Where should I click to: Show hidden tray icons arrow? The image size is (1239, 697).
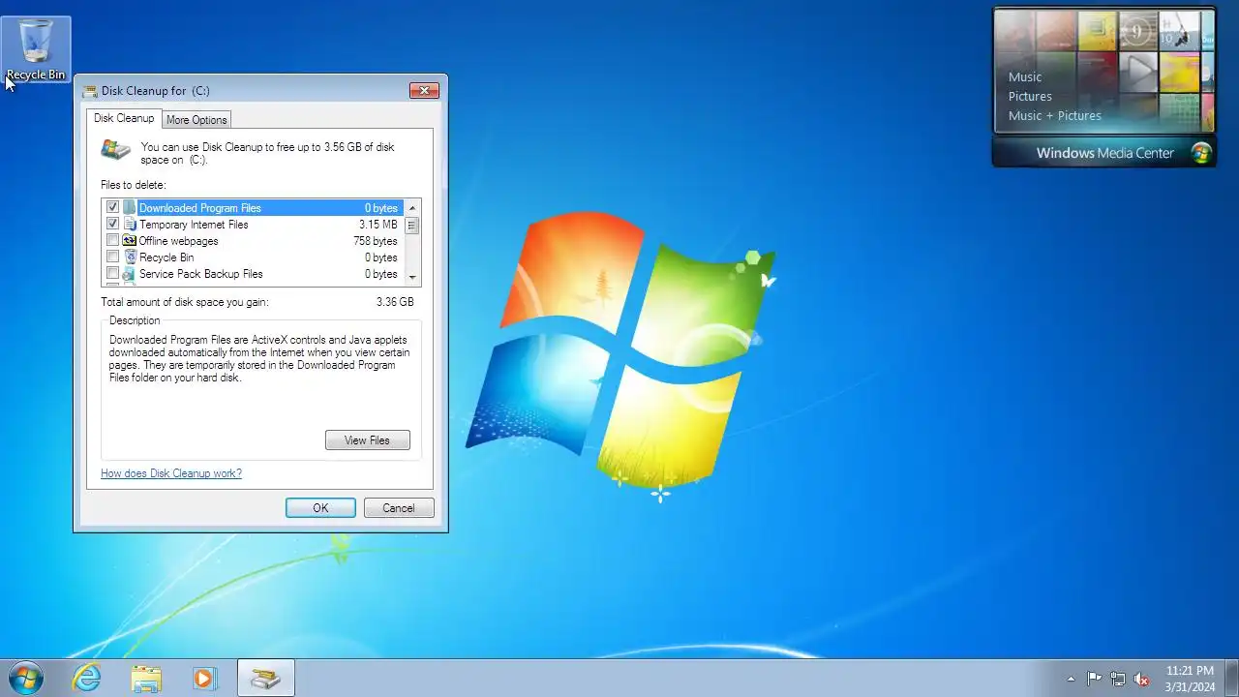pos(1071,679)
